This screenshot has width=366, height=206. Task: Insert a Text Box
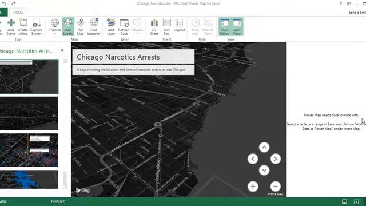[x=166, y=27]
